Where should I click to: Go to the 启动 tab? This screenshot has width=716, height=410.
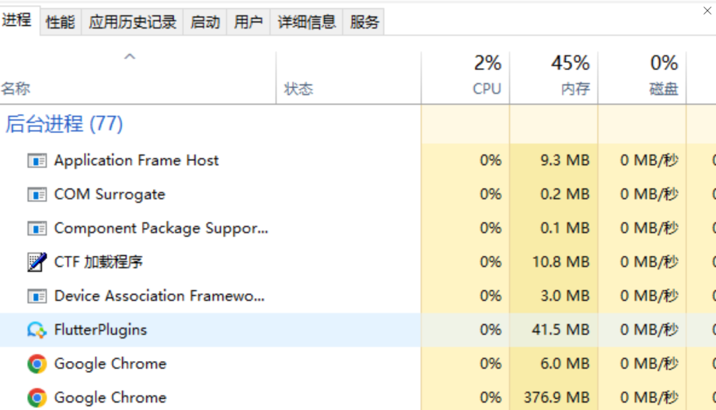coord(205,22)
